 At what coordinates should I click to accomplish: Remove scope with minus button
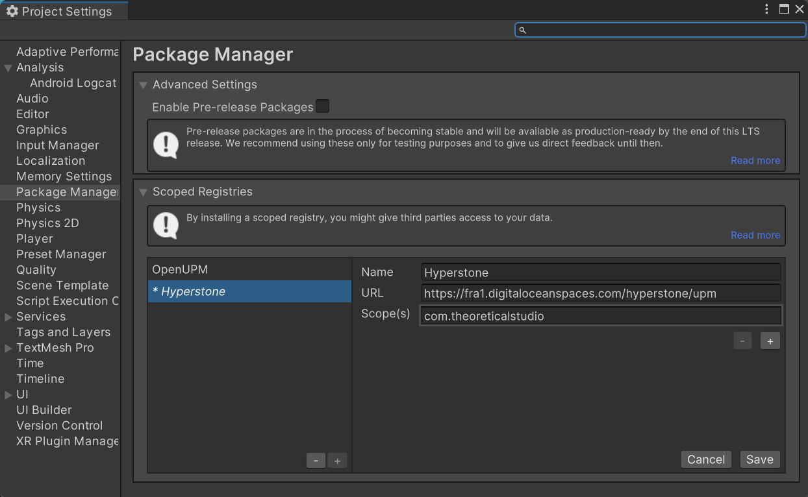point(742,341)
